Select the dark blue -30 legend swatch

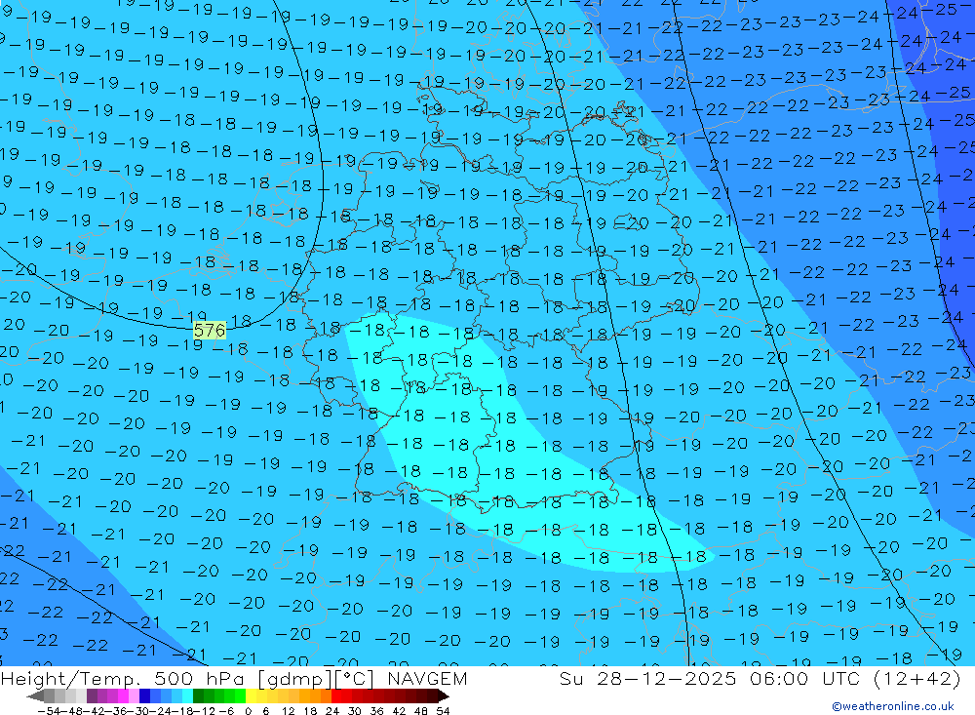(145, 695)
